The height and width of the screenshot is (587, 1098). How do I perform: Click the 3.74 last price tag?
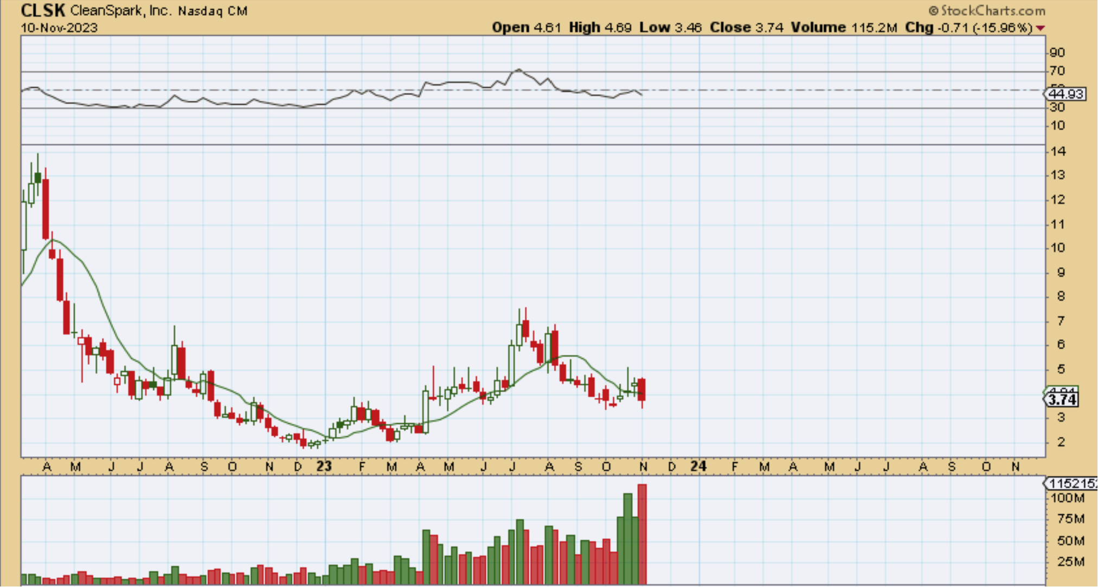tap(1062, 400)
